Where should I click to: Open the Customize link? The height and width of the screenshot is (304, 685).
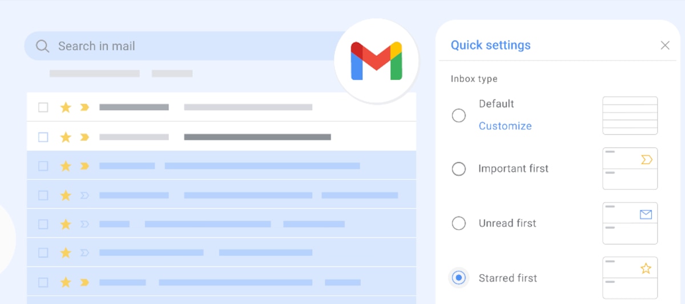505,126
